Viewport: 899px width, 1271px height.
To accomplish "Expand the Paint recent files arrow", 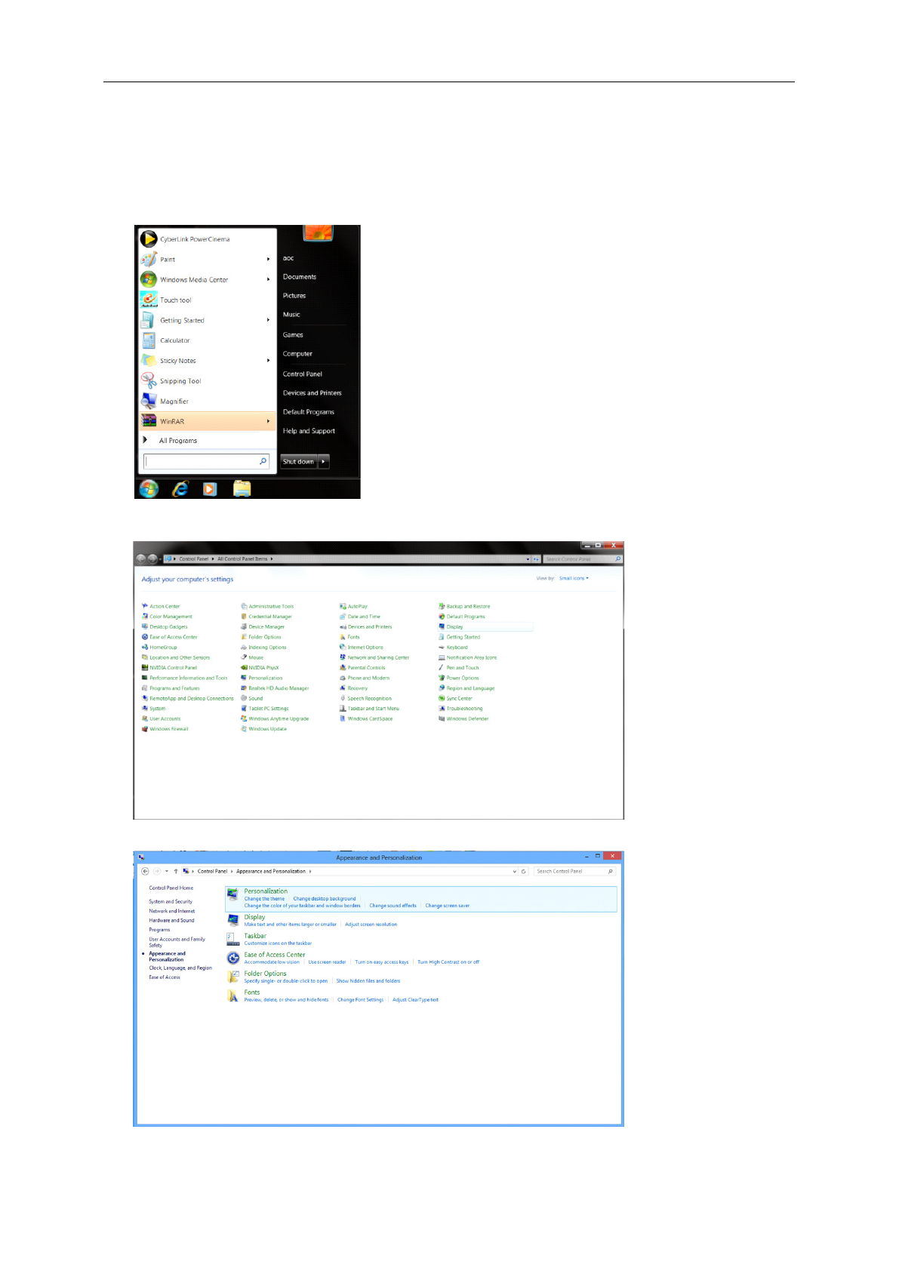I will [268, 259].
